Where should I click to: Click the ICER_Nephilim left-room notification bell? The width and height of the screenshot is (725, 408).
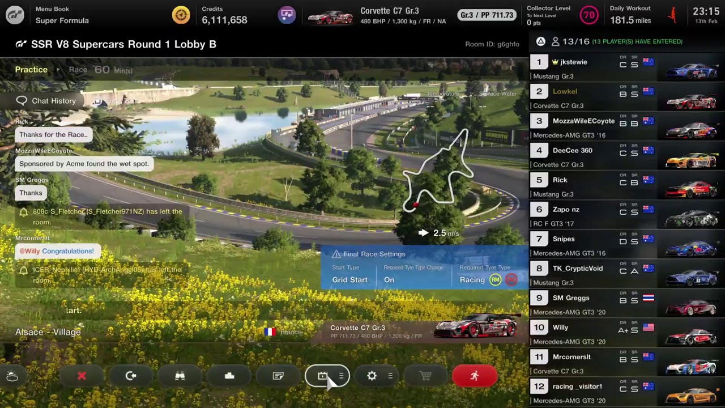pos(23,270)
